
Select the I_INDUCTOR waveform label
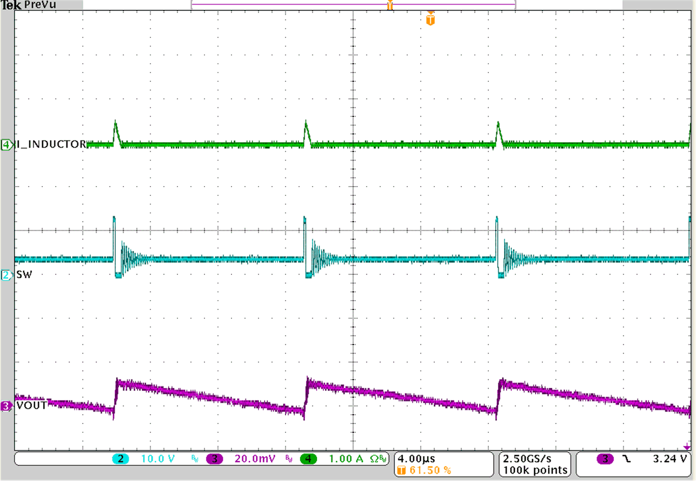coord(49,145)
